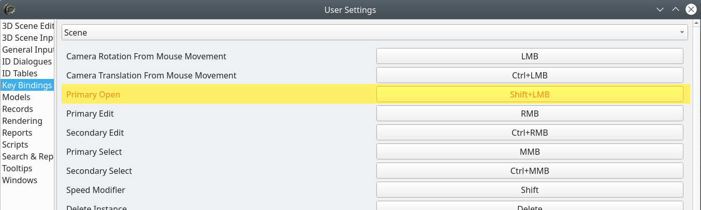Open the Search & Replace settings page
The image size is (701, 210).
27,156
